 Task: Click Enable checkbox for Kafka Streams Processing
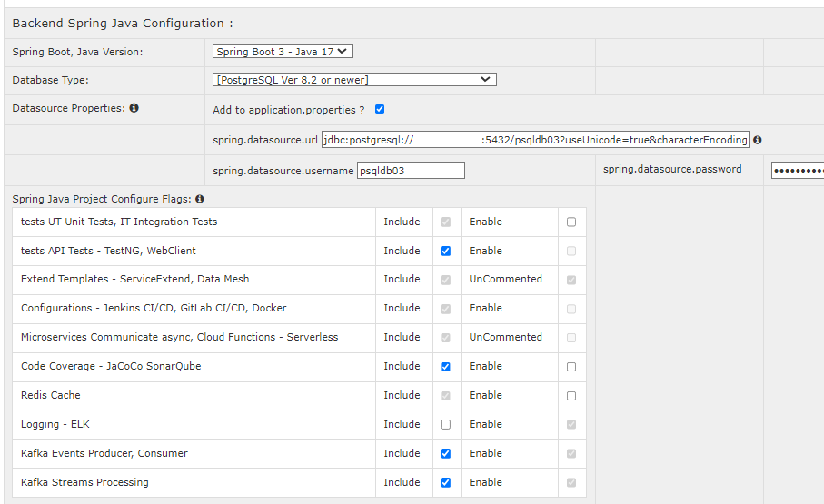[571, 482]
